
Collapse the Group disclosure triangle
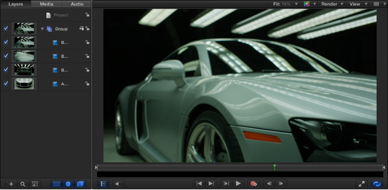pyautogui.click(x=42, y=29)
